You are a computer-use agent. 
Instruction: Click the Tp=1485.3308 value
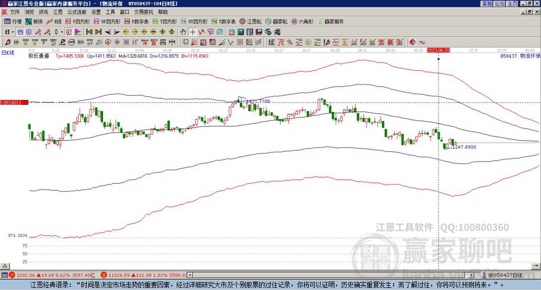(x=70, y=56)
